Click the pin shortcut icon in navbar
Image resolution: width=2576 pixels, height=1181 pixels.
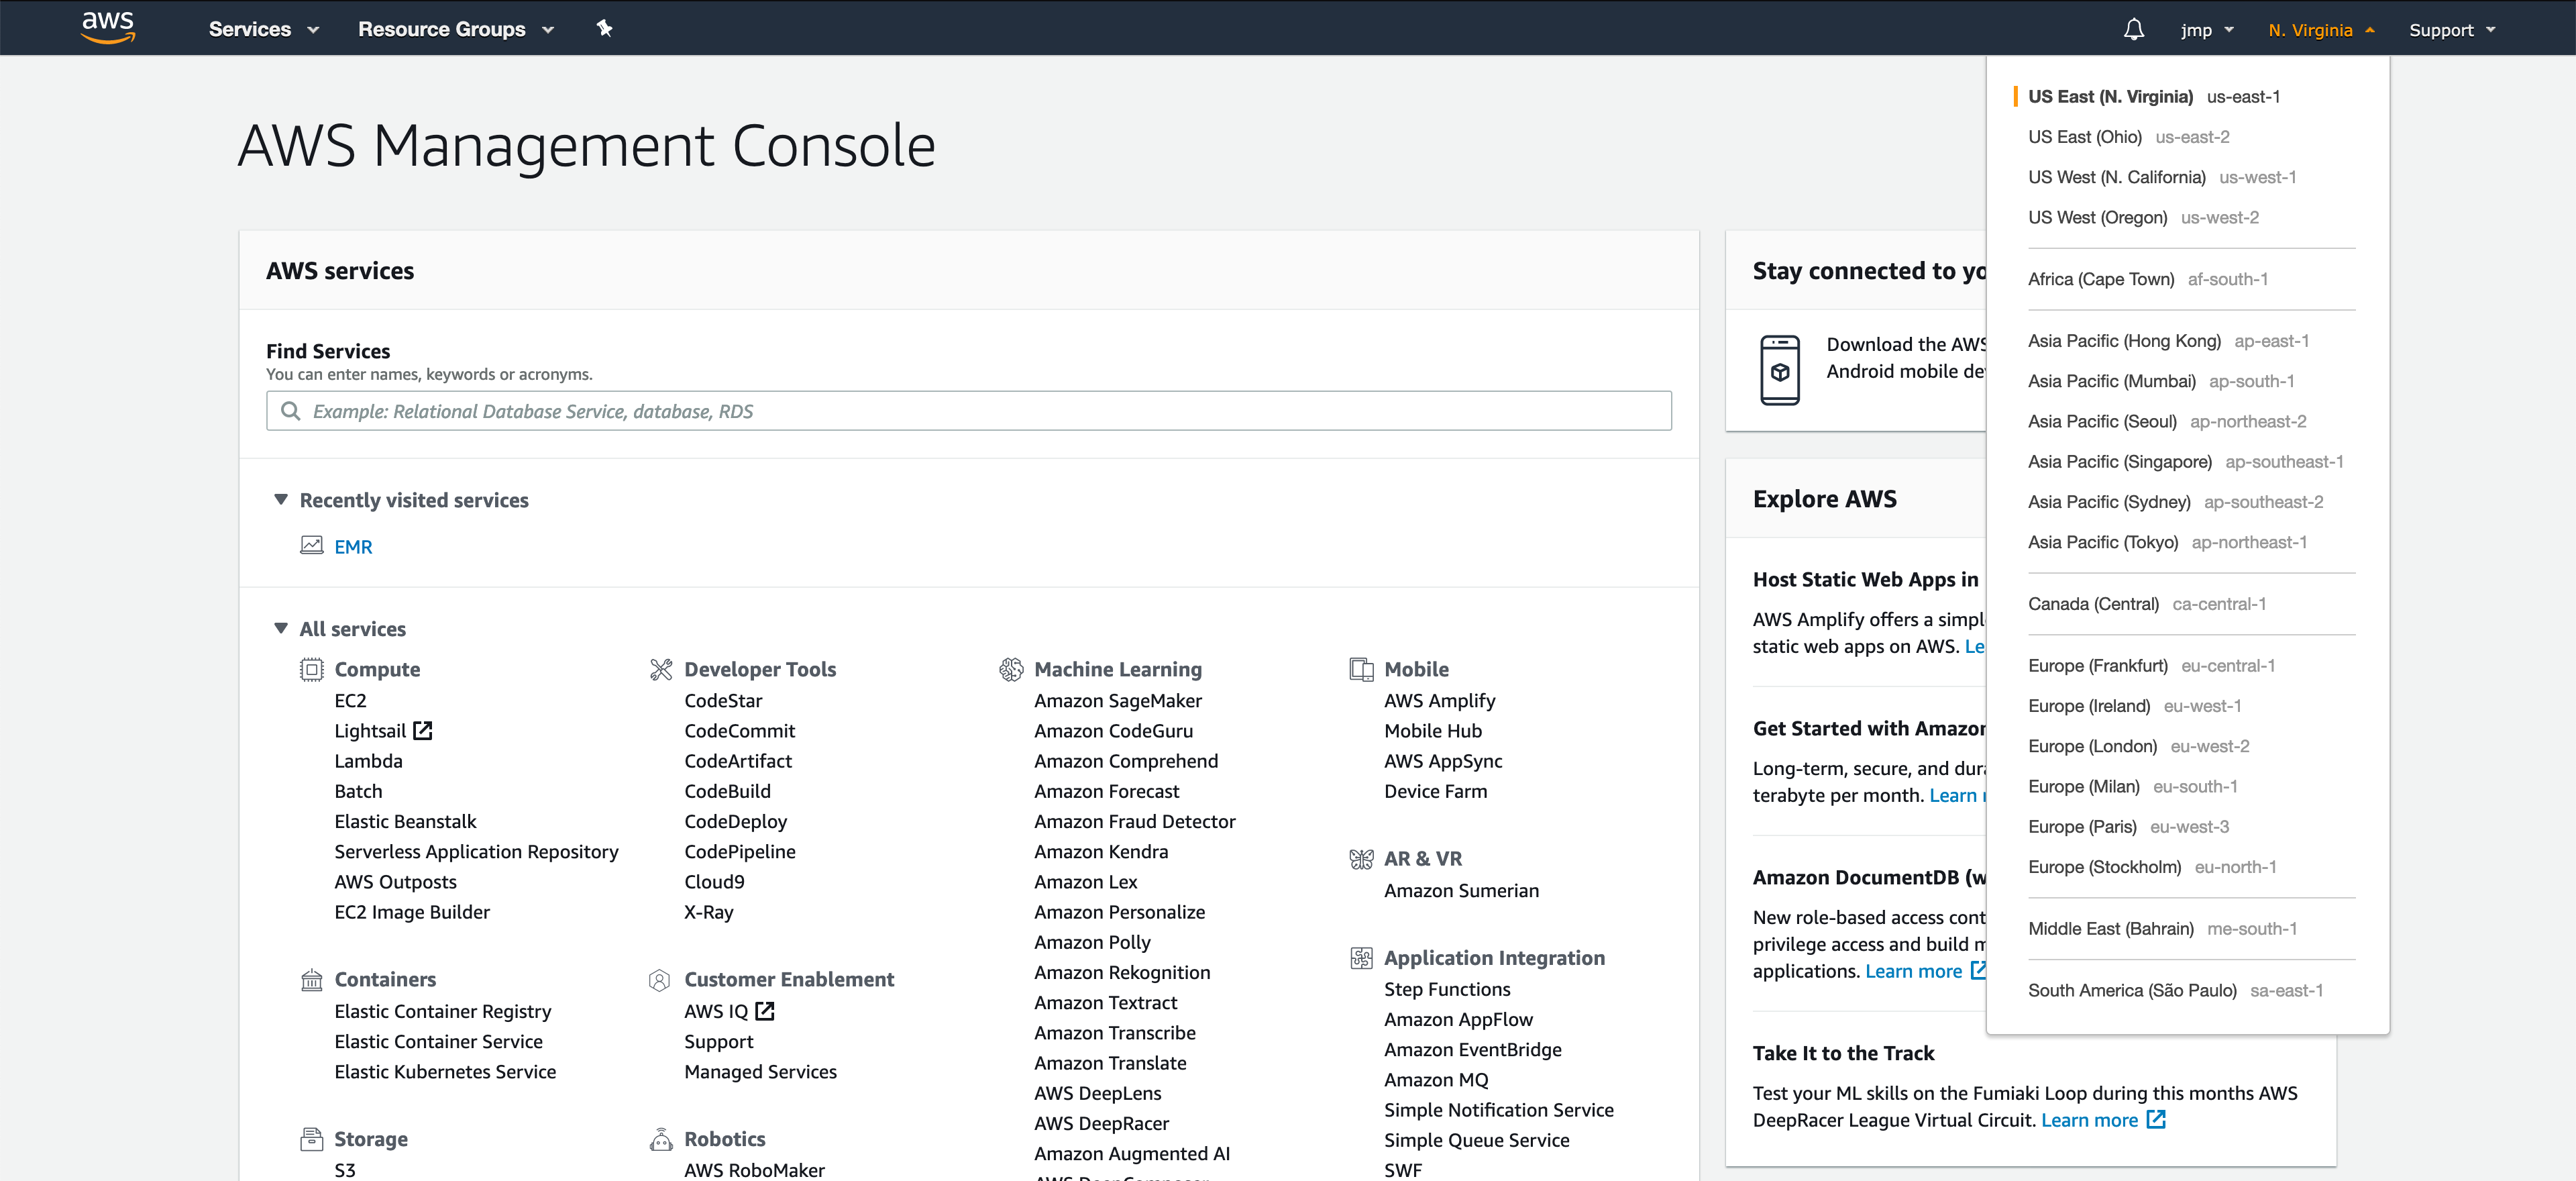tap(604, 28)
